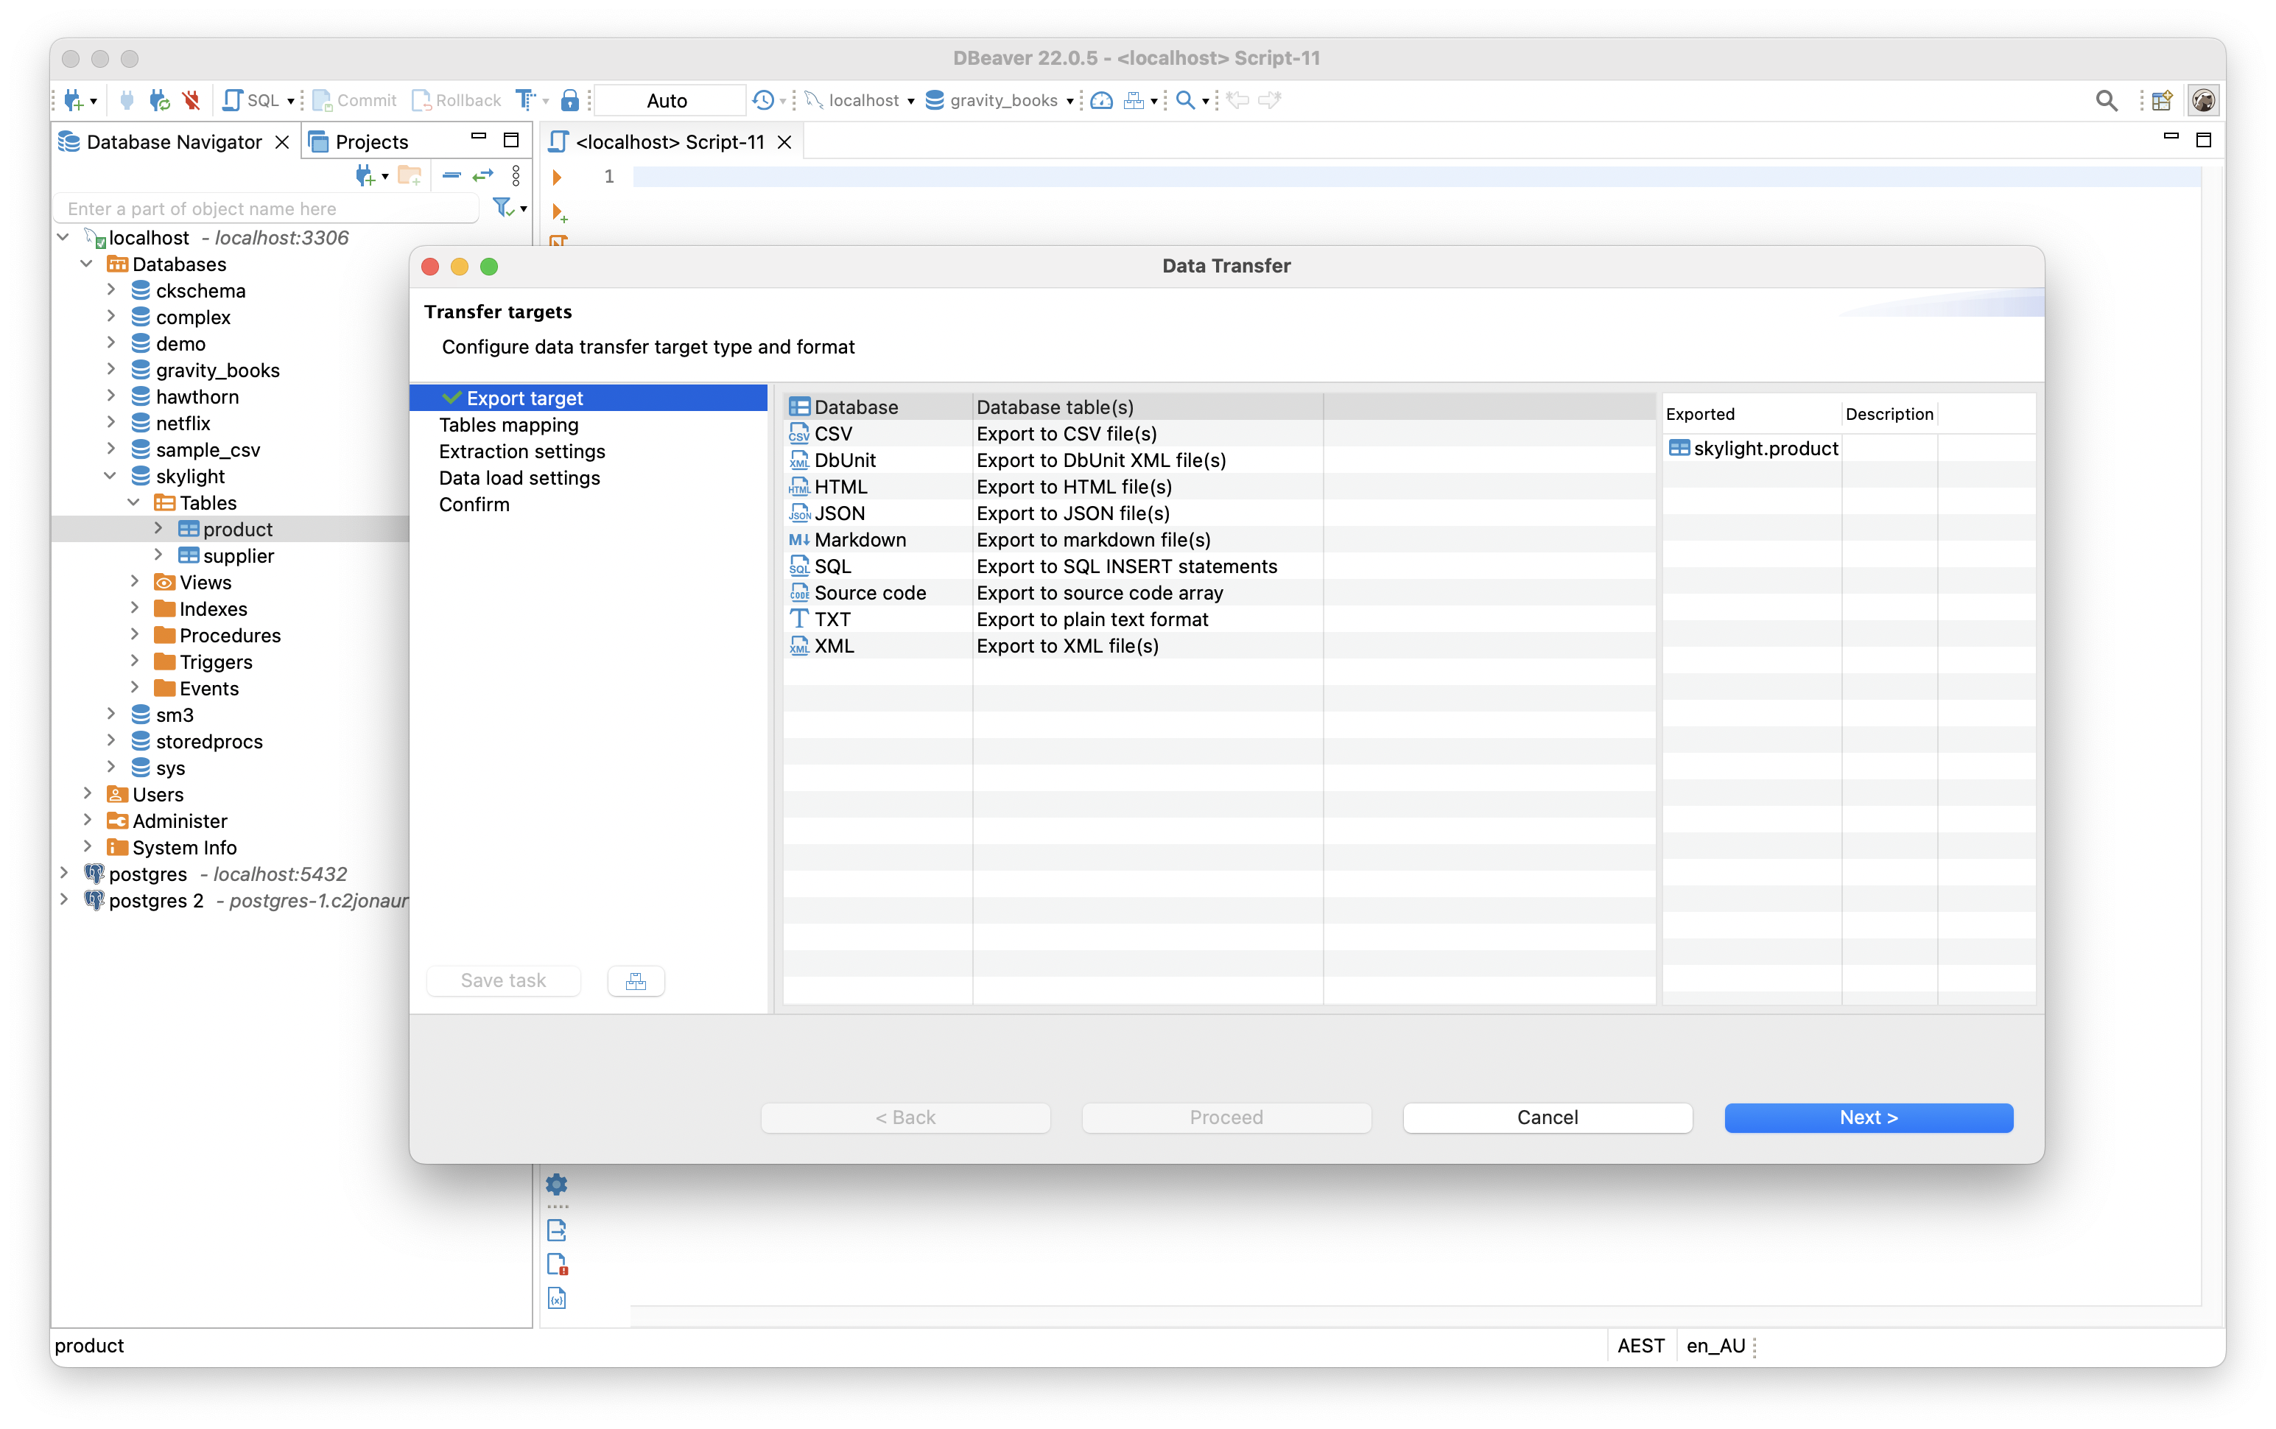Expand the postgres 2 connection

click(x=63, y=899)
